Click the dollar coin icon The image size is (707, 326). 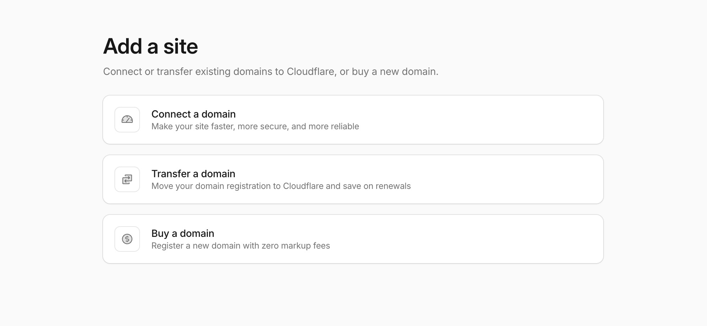click(127, 239)
